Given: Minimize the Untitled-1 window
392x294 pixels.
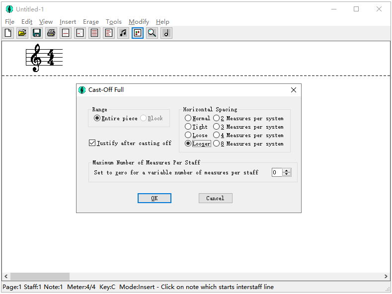Looking at the screenshot, I should [334, 9].
